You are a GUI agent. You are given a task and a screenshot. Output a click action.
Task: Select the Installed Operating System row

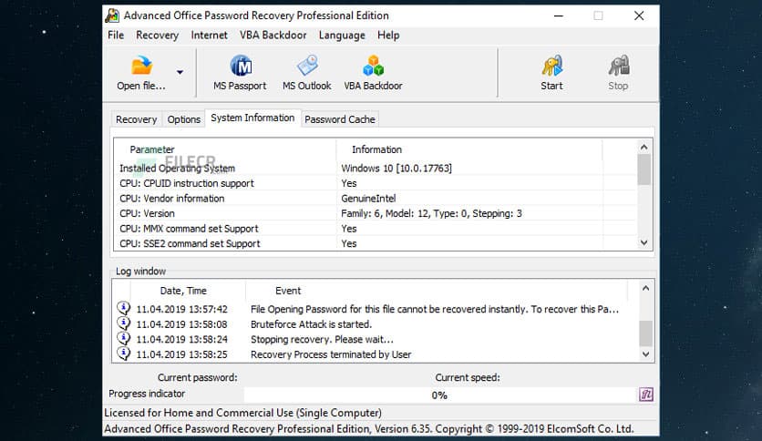point(376,168)
